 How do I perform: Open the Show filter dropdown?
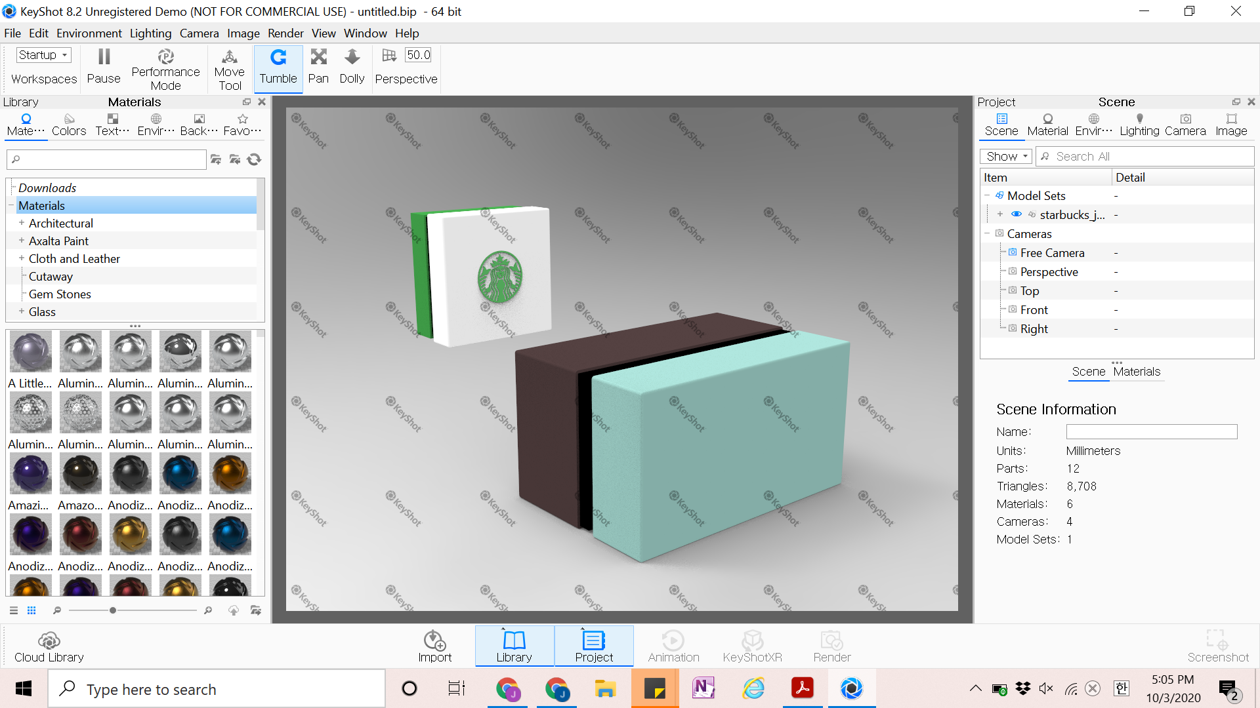pyautogui.click(x=1006, y=156)
